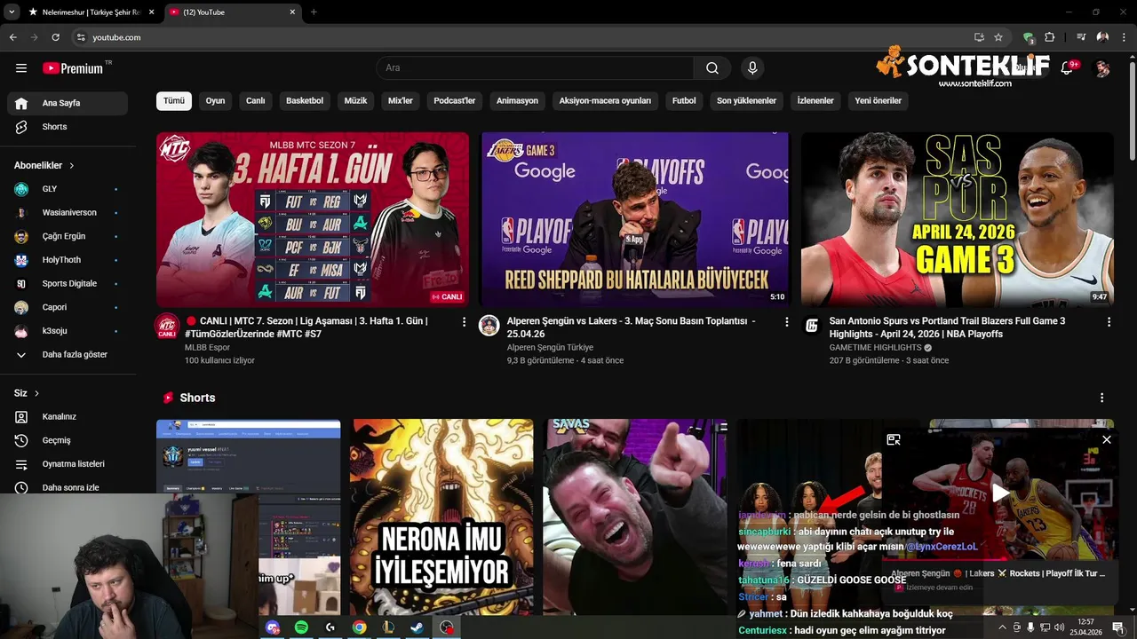1137x639 pixels.
Task: Open YouTube account avatar menu
Action: (x=1102, y=68)
